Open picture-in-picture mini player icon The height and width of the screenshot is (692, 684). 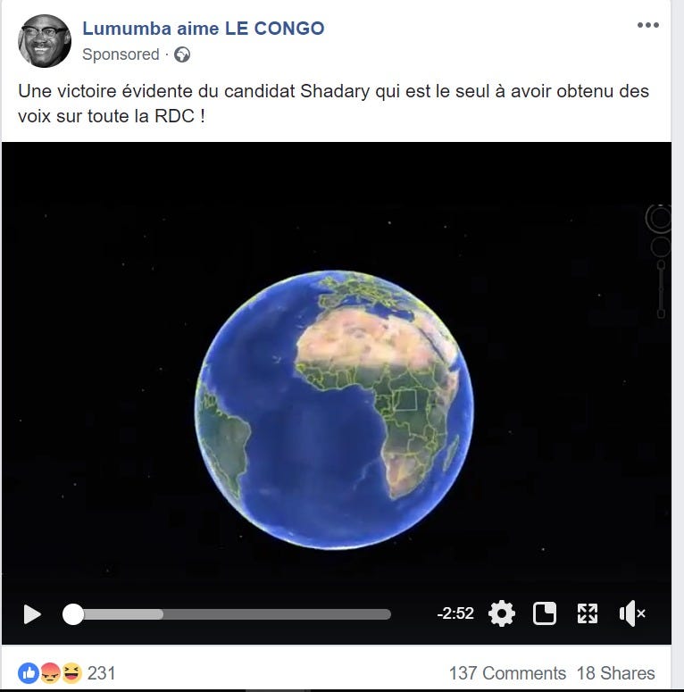(545, 613)
